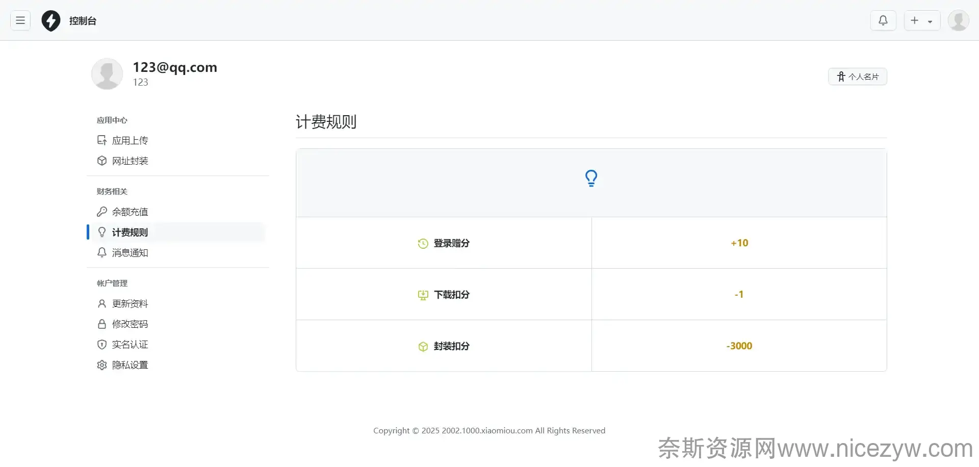
Task: Open the notifications bell in the header
Action: click(x=883, y=20)
